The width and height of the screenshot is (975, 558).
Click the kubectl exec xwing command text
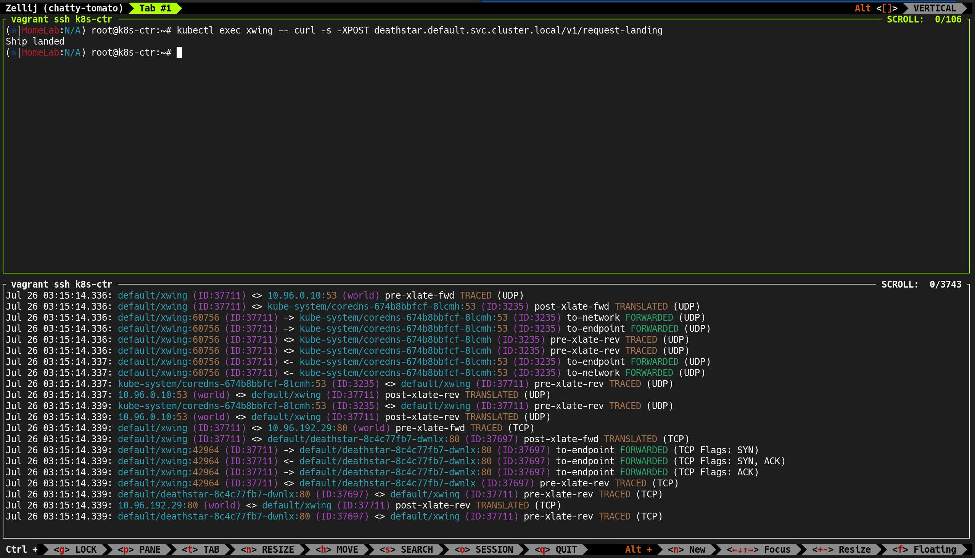pyautogui.click(x=419, y=30)
